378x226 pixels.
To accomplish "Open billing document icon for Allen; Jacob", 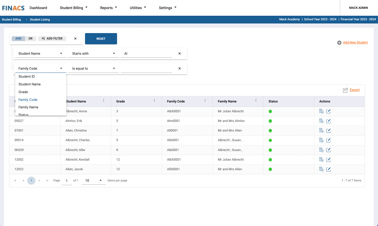I will click(x=321, y=169).
